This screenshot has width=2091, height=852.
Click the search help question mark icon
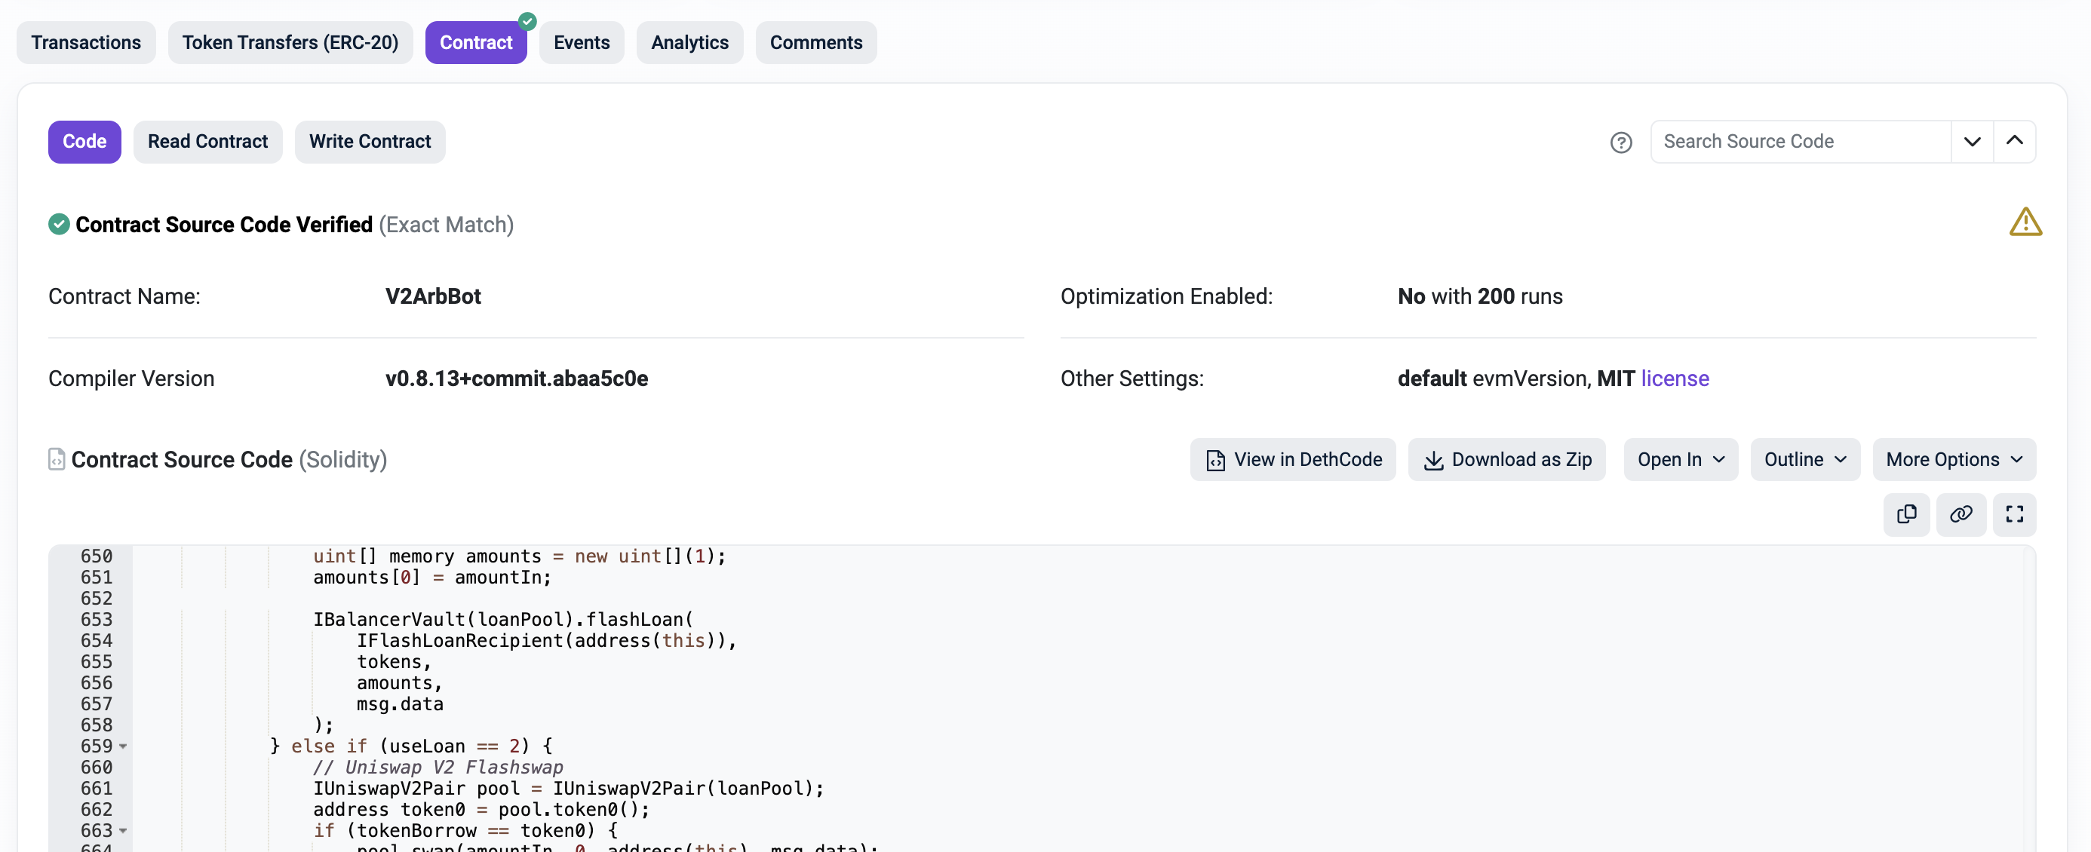(1620, 142)
